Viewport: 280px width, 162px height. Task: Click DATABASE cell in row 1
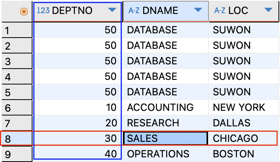(166, 30)
